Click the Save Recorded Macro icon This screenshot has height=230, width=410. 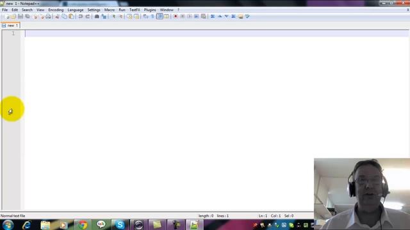(x=204, y=17)
